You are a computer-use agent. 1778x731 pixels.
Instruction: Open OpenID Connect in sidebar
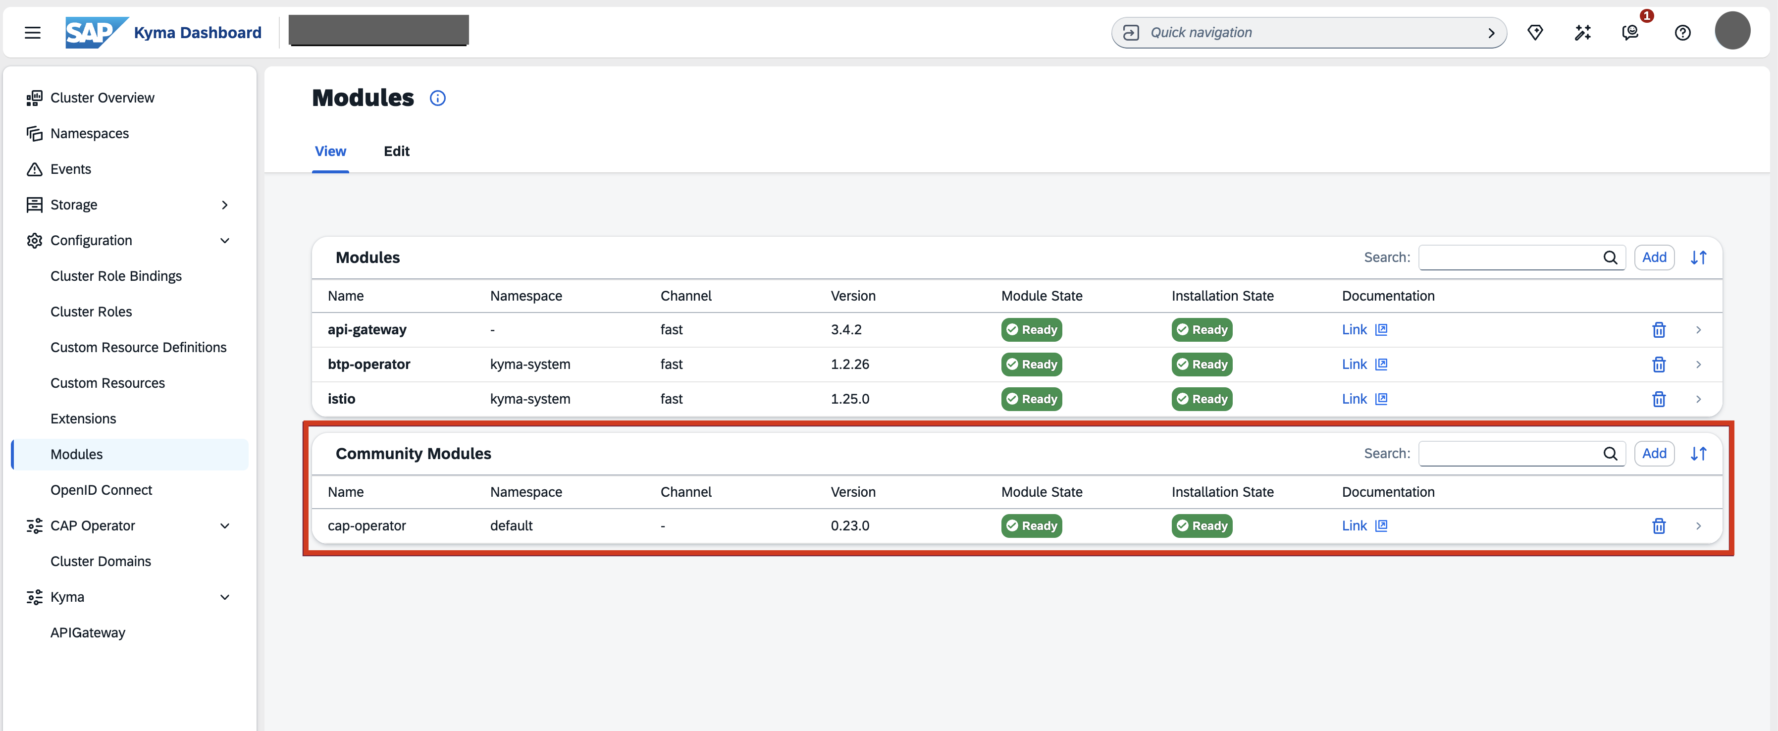point(102,490)
